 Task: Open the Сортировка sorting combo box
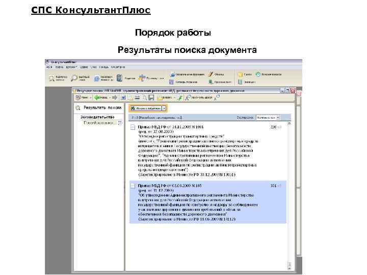click(268, 118)
